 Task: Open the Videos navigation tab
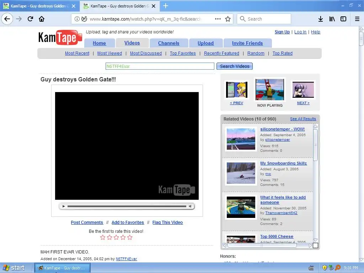pyautogui.click(x=132, y=43)
